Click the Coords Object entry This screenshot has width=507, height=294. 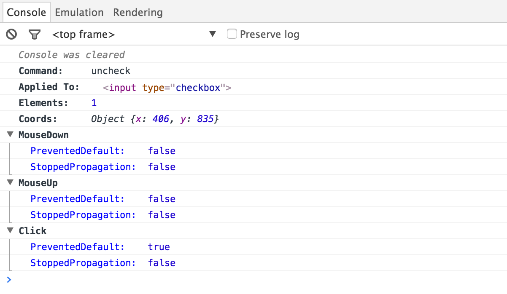154,118
